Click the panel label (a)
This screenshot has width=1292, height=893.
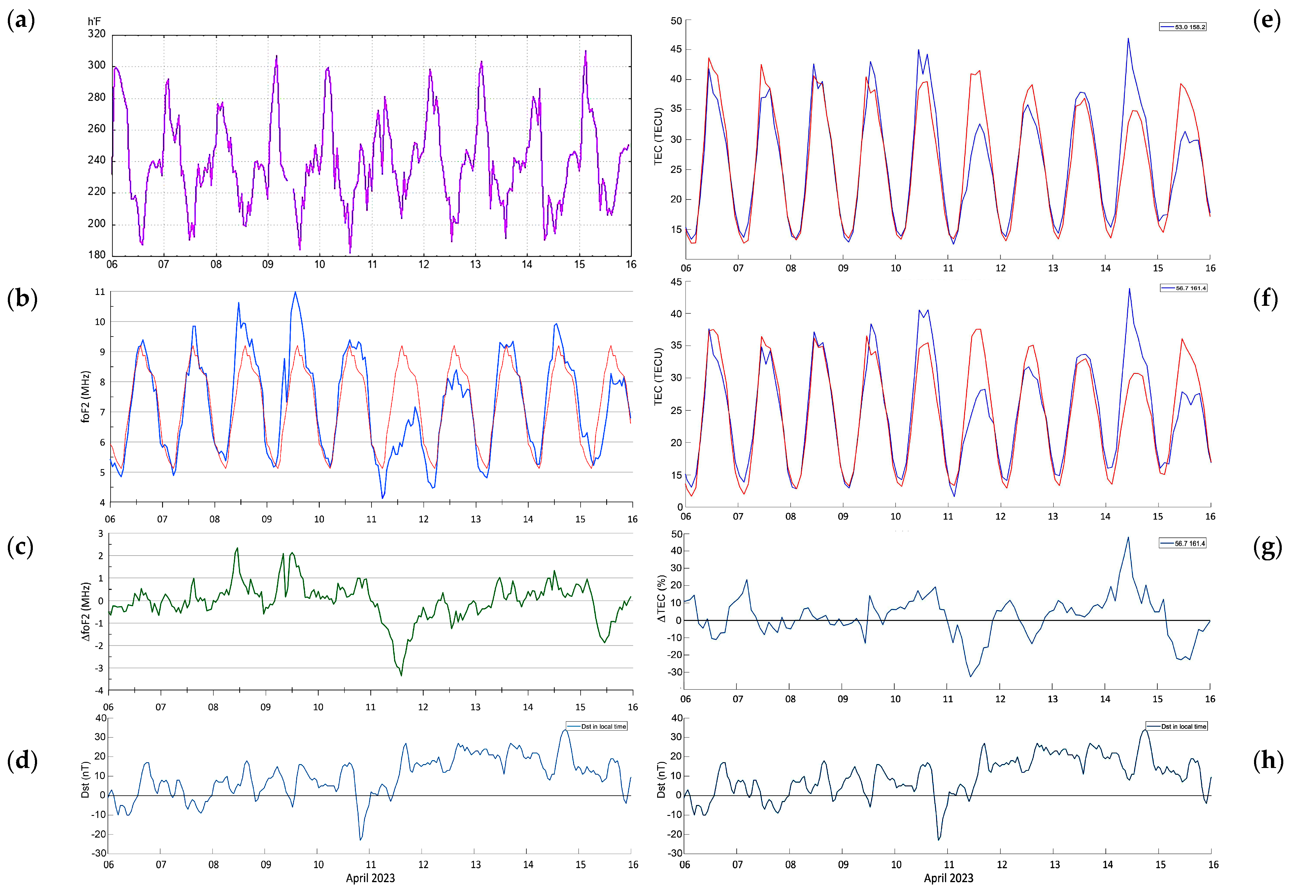pyautogui.click(x=21, y=21)
